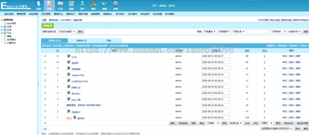Click the edit icon in ID 9 row
The height and width of the screenshot is (135, 309).
[69, 68]
